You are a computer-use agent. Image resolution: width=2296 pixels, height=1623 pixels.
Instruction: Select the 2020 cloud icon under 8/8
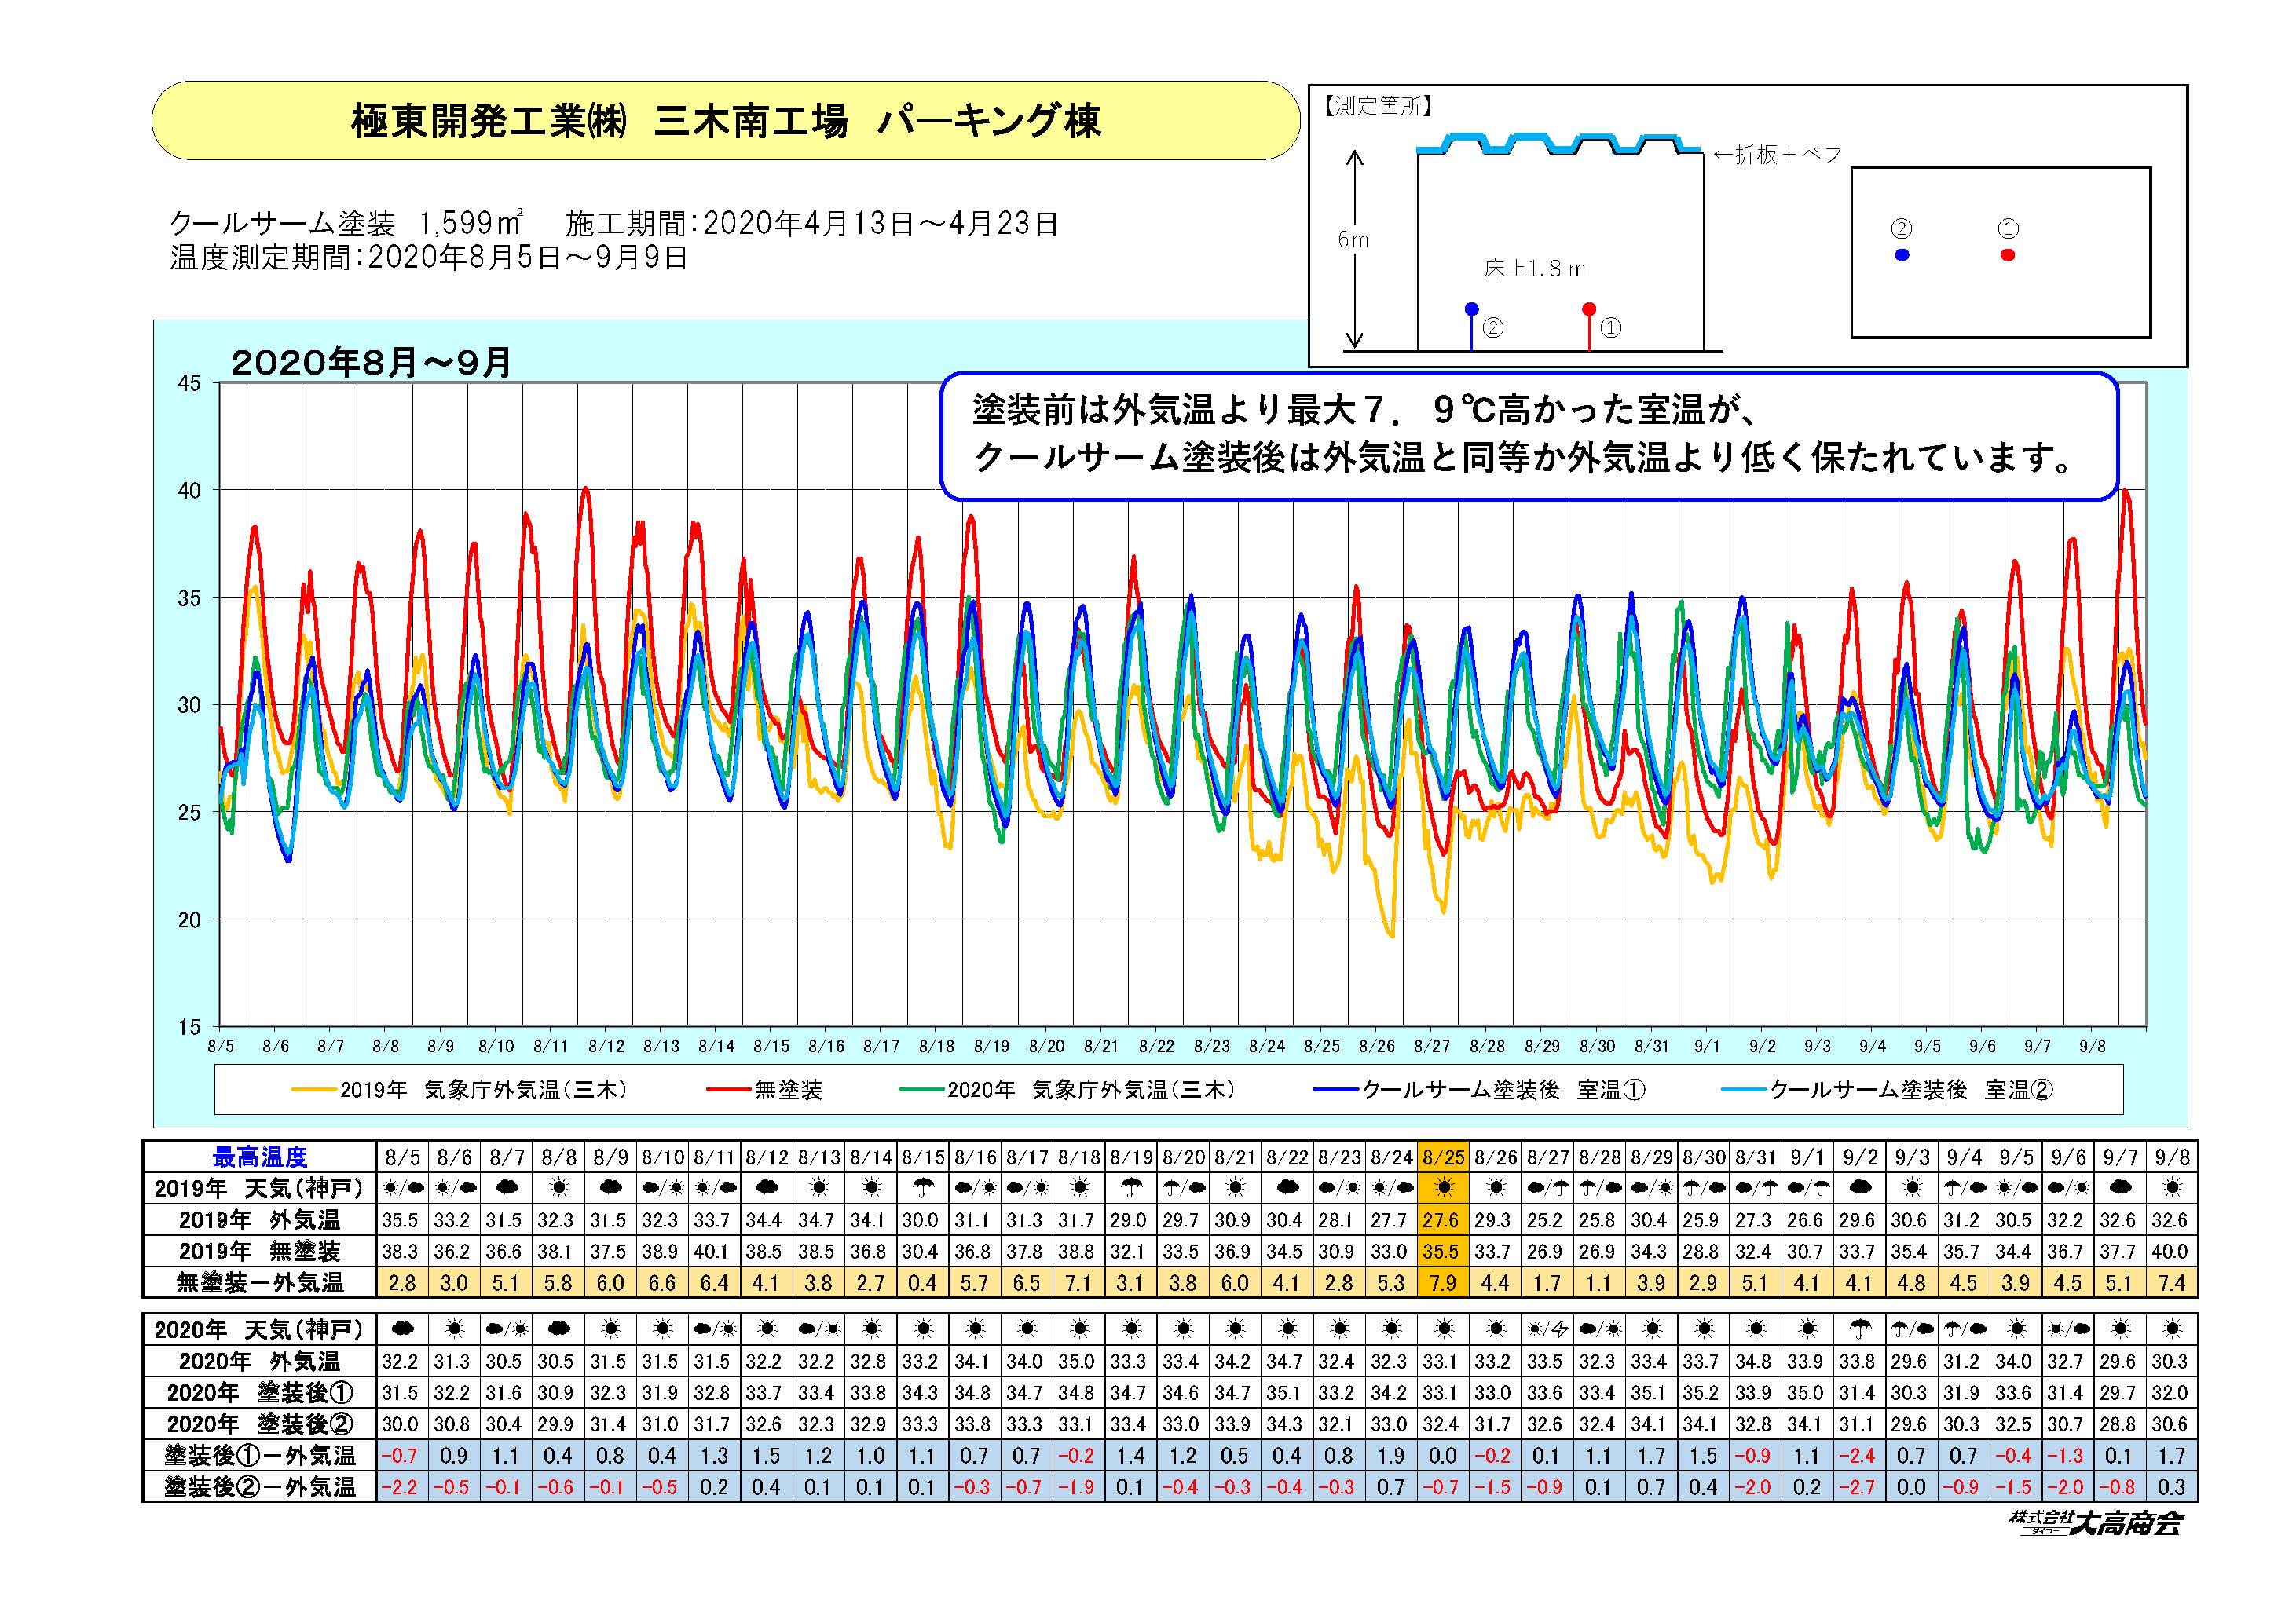[x=559, y=1329]
